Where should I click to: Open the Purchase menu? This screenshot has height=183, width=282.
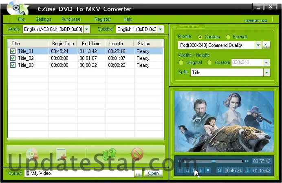click(71, 19)
